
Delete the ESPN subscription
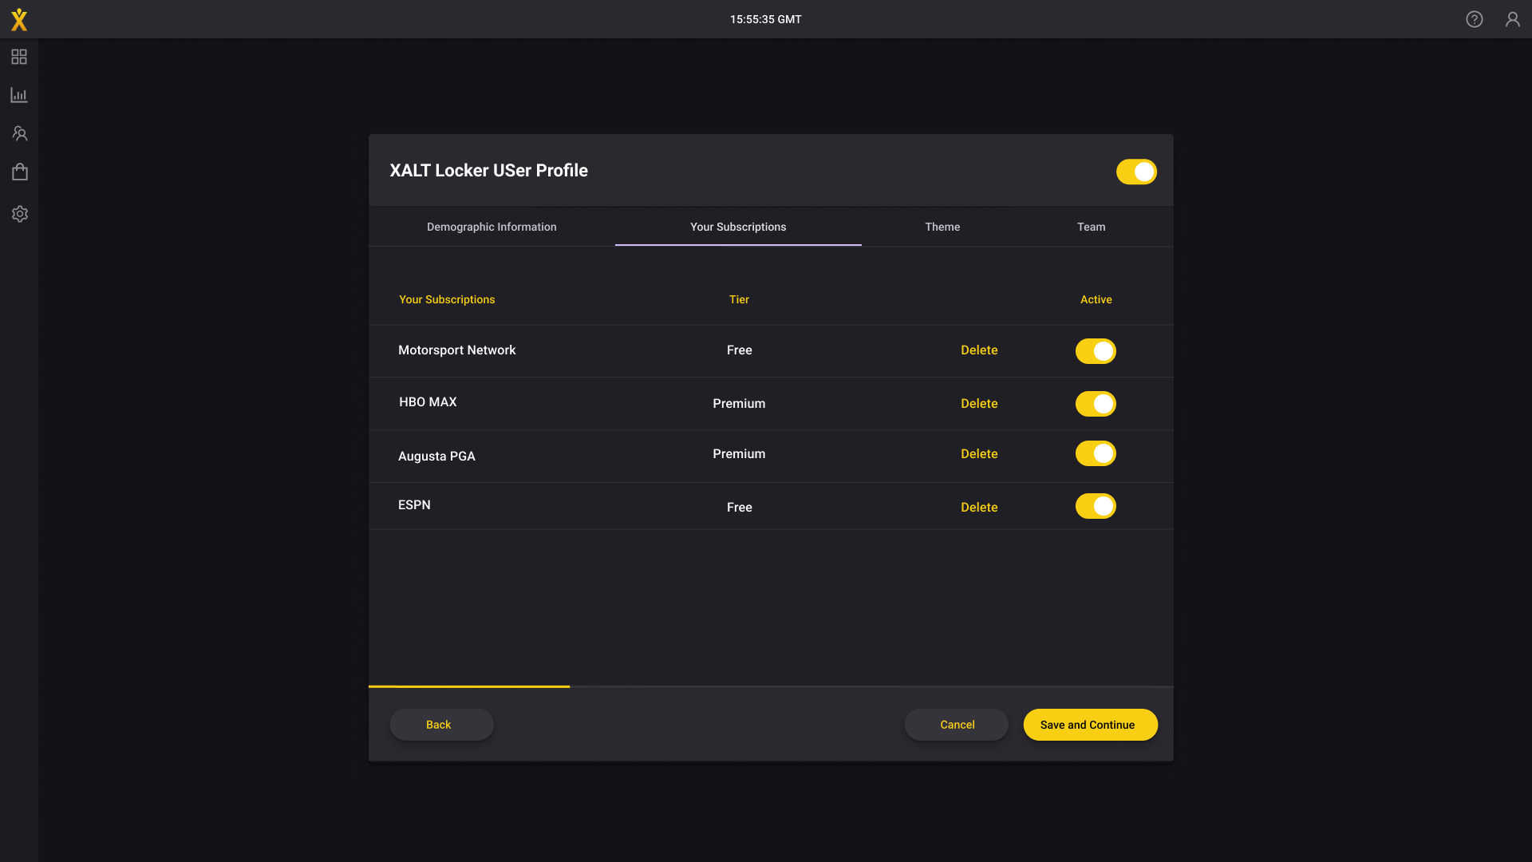(x=979, y=508)
